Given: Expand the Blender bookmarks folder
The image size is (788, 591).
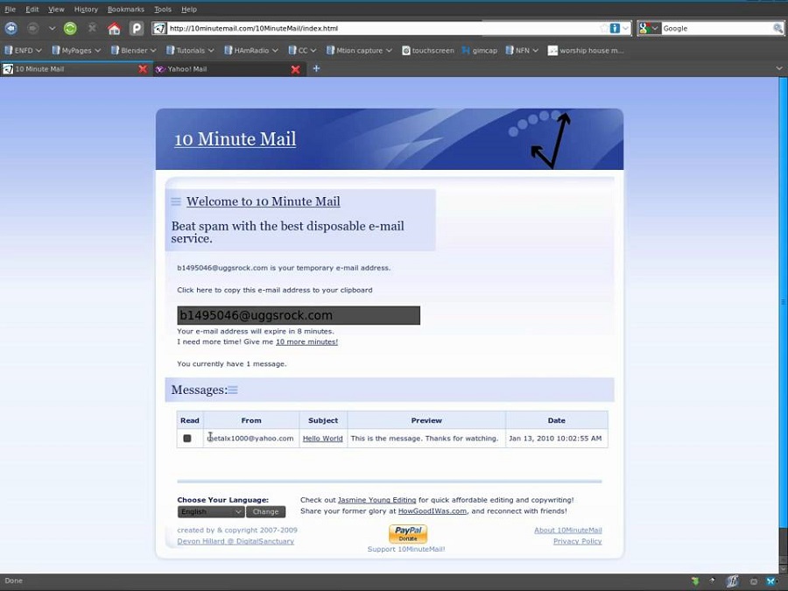Looking at the screenshot, I should (134, 51).
